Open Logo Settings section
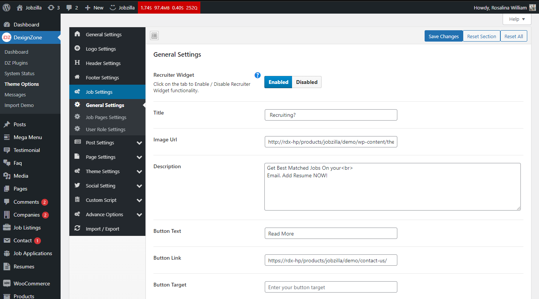The width and height of the screenshot is (539, 299). coord(100,49)
